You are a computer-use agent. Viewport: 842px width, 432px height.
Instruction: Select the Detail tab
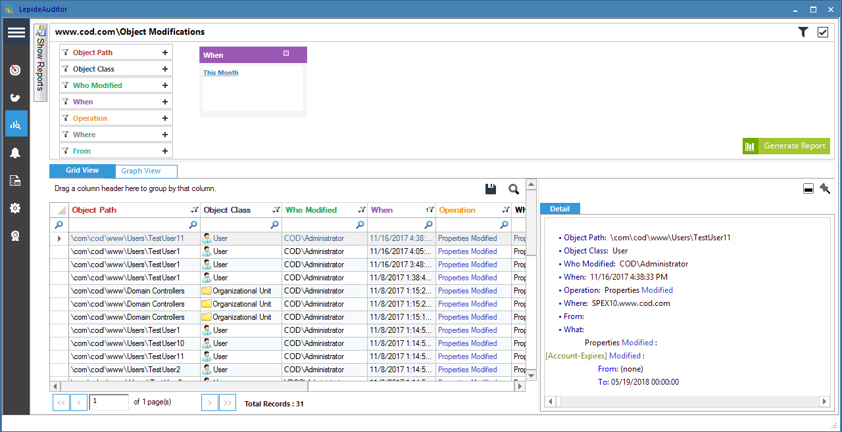(560, 209)
